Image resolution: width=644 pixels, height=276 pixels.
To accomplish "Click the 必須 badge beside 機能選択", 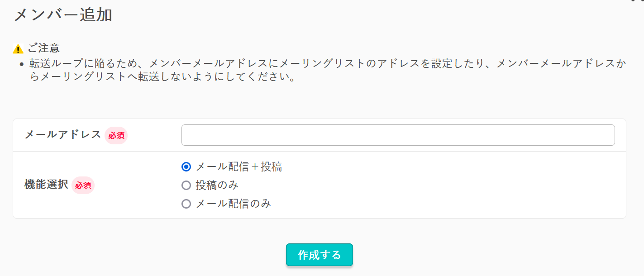I will [x=83, y=186].
